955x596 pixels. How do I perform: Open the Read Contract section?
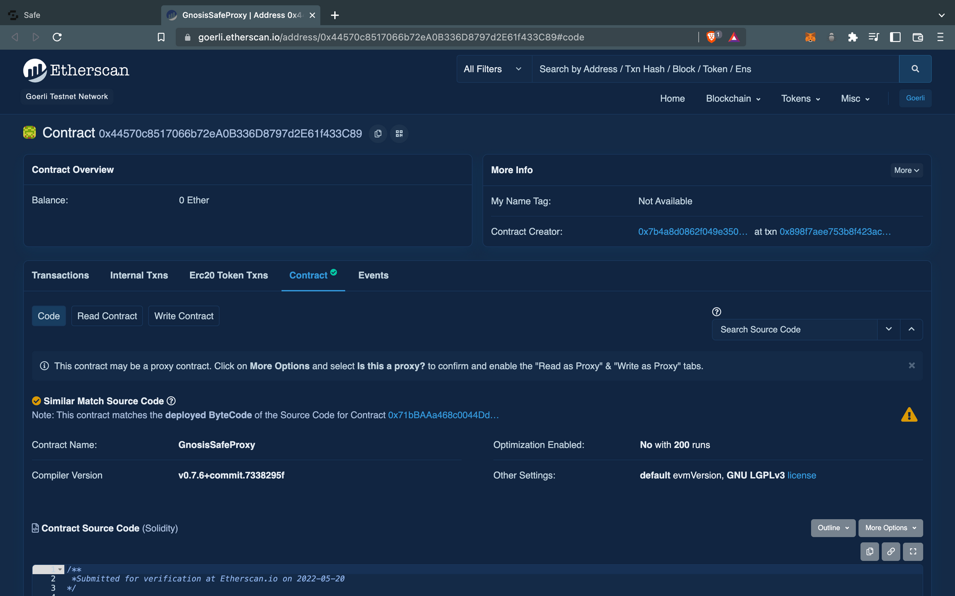[106, 316]
